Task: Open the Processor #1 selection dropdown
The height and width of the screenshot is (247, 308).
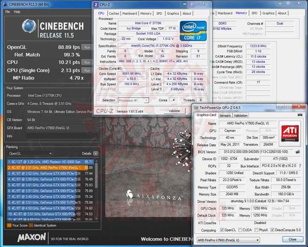Action: click(133, 101)
